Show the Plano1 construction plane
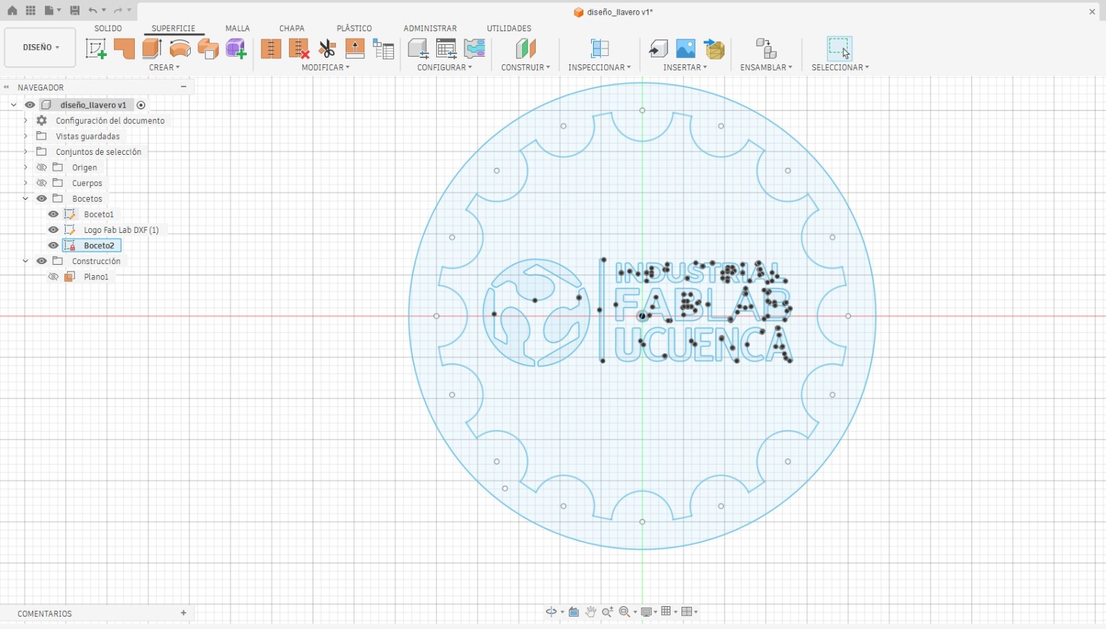 click(x=53, y=276)
